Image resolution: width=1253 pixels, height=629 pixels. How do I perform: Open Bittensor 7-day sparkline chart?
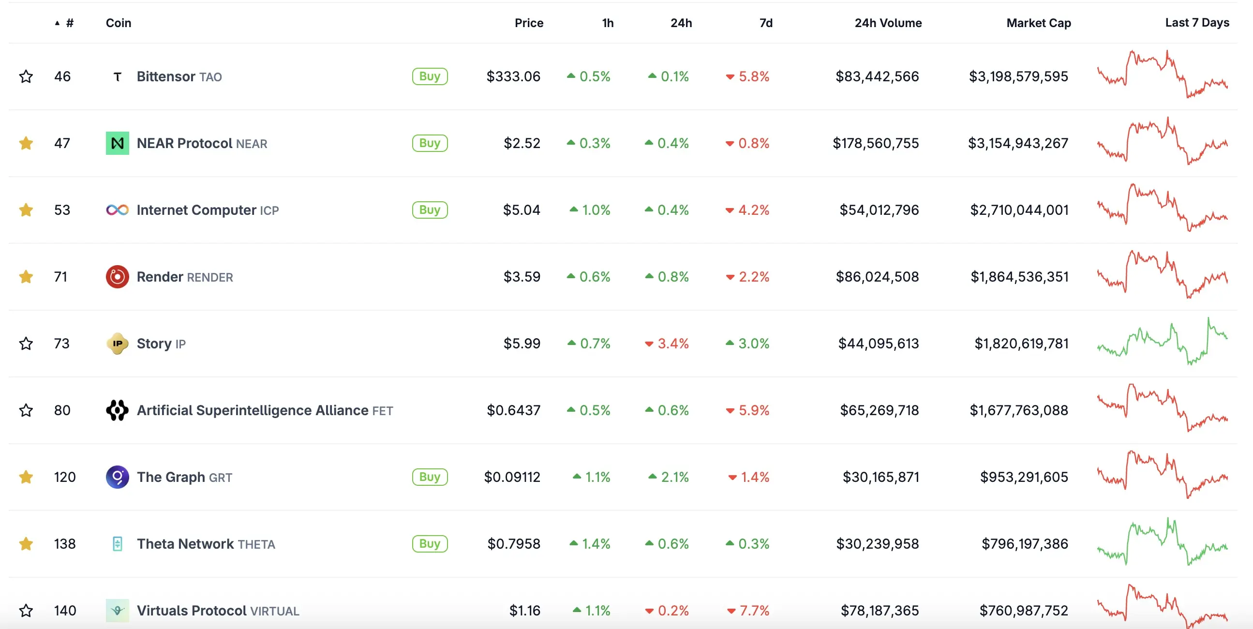tap(1163, 74)
